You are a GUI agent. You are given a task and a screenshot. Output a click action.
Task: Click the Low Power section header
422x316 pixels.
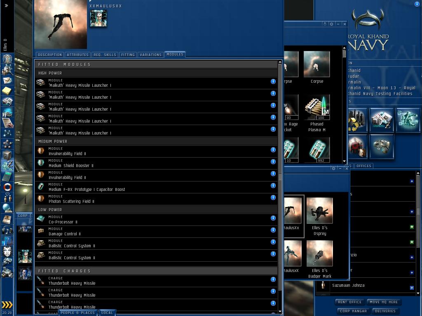click(x=156, y=209)
